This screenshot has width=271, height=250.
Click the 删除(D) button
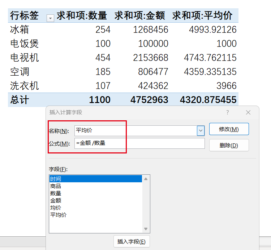point(229,145)
